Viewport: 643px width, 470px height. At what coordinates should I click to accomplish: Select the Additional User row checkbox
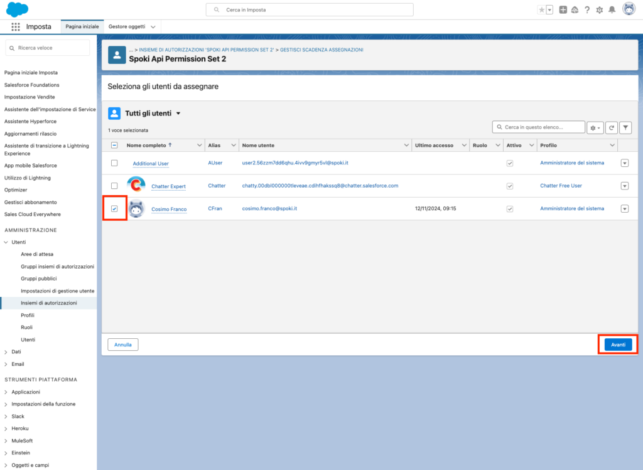coord(114,163)
